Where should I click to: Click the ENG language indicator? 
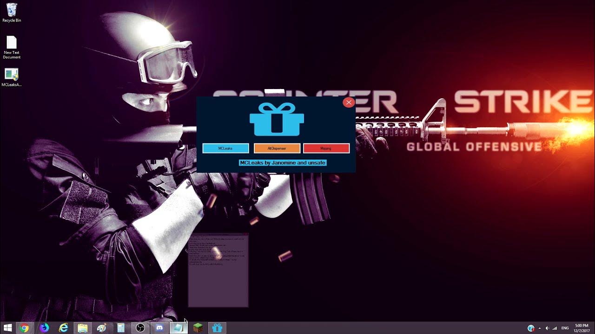565,328
